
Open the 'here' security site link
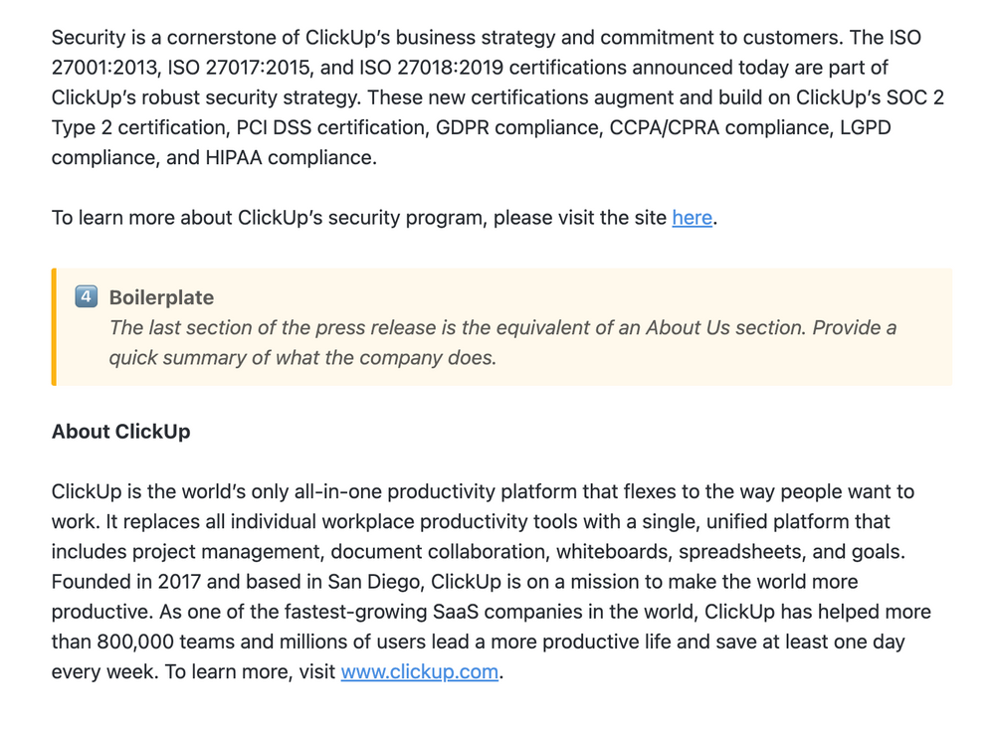pyautogui.click(x=692, y=217)
